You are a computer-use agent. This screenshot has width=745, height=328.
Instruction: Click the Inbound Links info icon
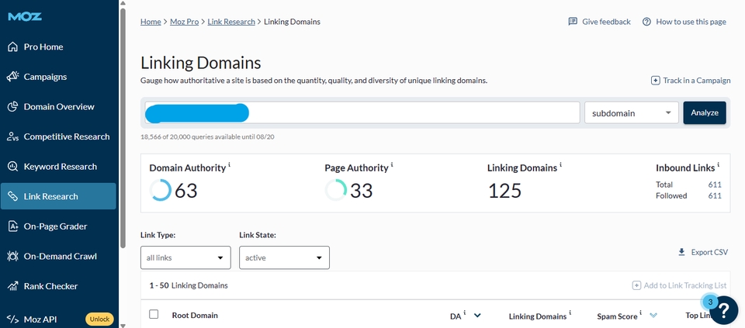pos(719,164)
